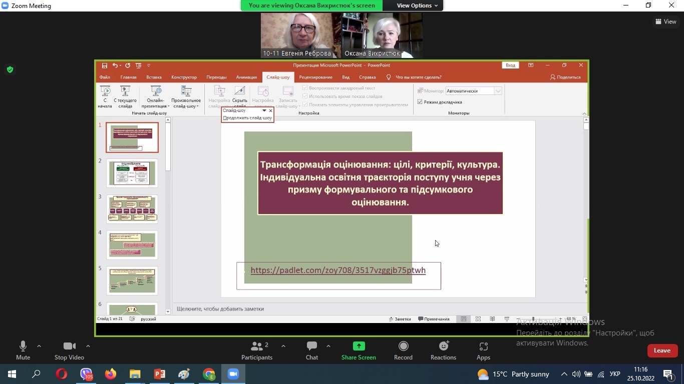Screen dimensions: 684x384
Task: Open the Файл tab
Action: 105,77
